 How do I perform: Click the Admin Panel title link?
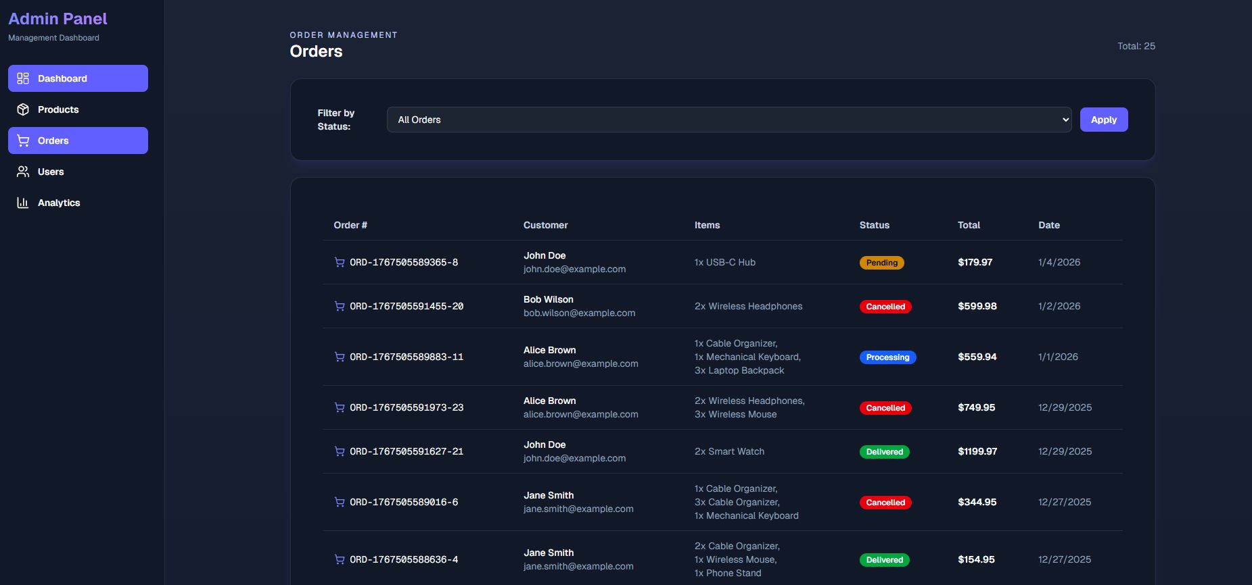[x=57, y=19]
